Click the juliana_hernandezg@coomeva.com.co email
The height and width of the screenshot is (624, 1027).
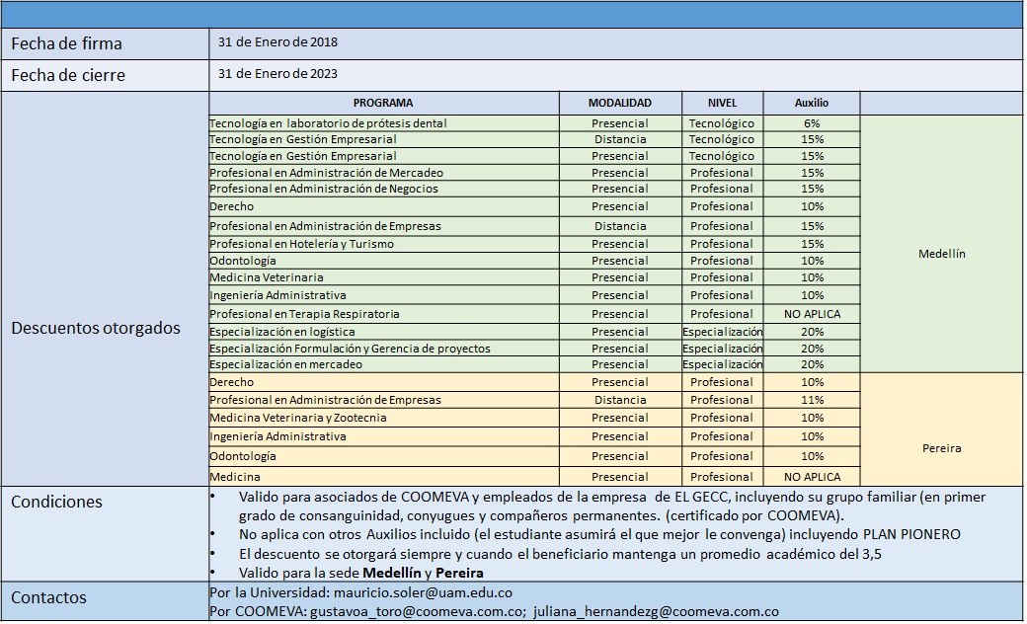[x=656, y=611]
